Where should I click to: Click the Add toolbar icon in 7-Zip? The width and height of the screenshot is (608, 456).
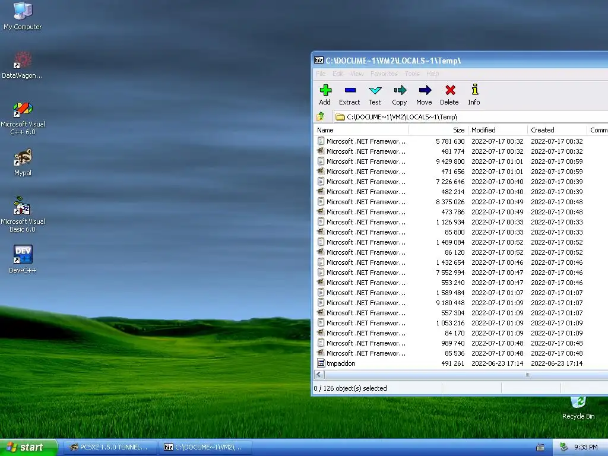(x=325, y=90)
